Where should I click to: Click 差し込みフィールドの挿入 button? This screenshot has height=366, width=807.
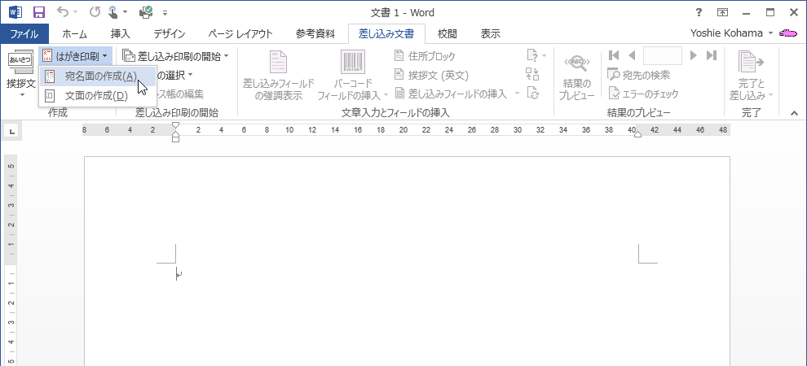(x=451, y=94)
